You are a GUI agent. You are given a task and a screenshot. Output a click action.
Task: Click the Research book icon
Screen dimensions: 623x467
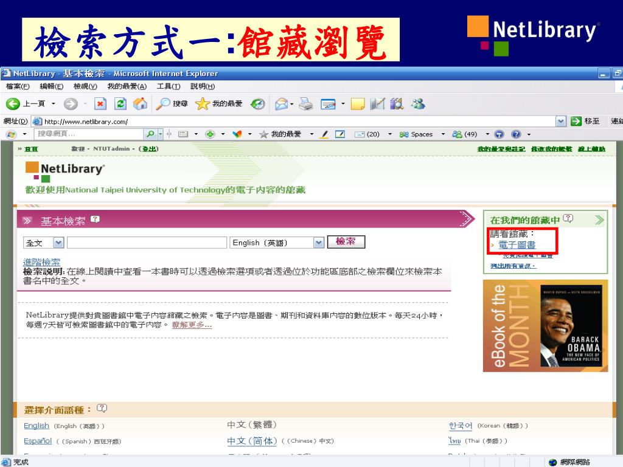coord(397,104)
